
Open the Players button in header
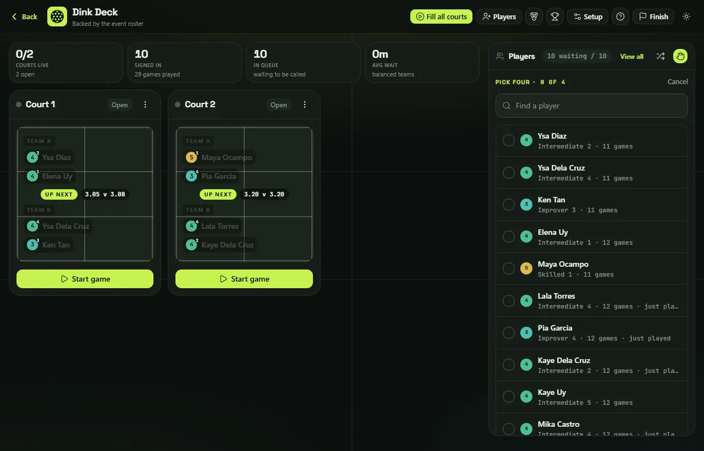[x=499, y=16]
